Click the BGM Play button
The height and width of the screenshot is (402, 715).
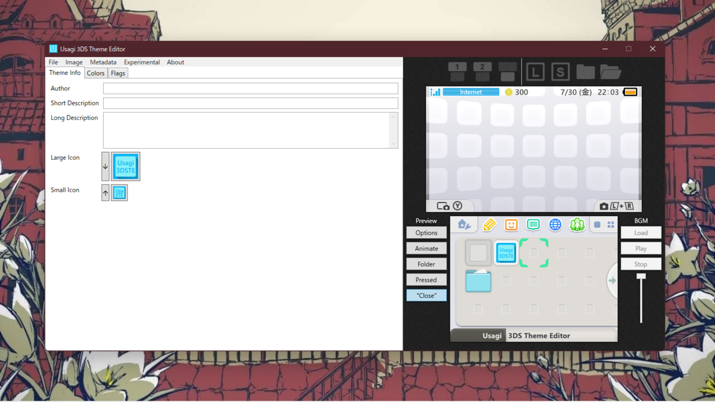click(641, 248)
